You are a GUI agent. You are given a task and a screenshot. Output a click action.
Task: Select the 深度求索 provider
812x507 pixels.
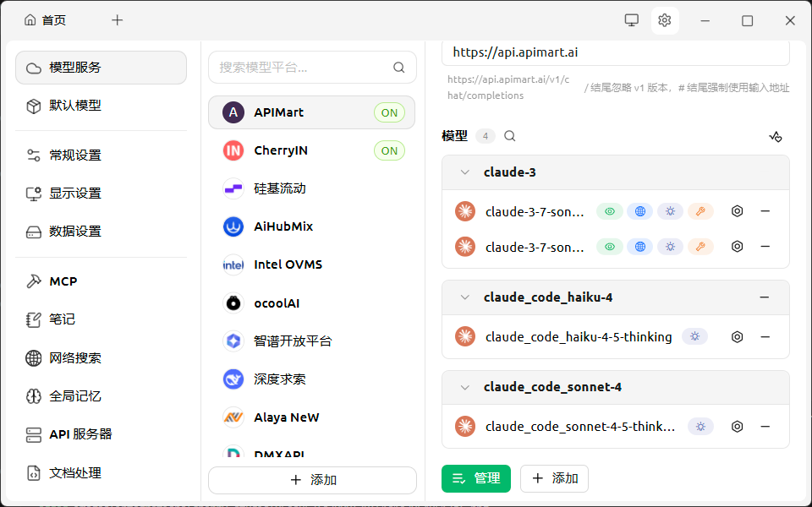click(312, 379)
